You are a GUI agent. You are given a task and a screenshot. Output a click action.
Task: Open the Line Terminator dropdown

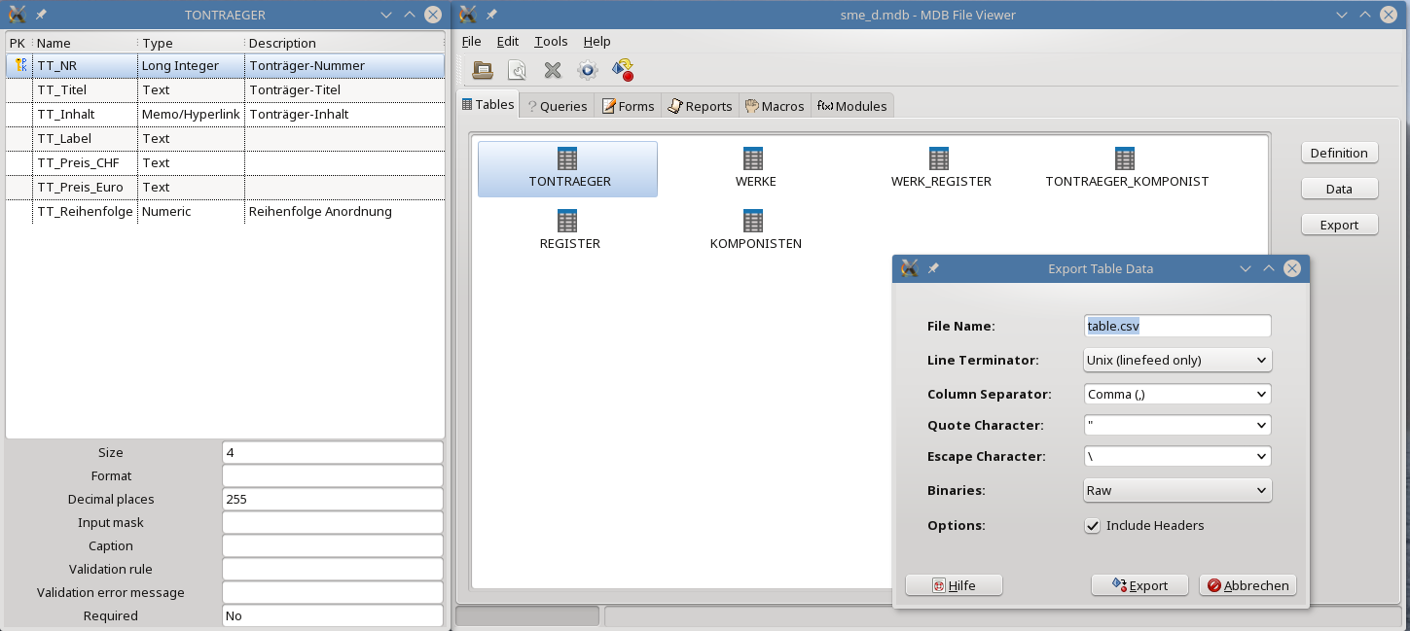click(x=1176, y=360)
